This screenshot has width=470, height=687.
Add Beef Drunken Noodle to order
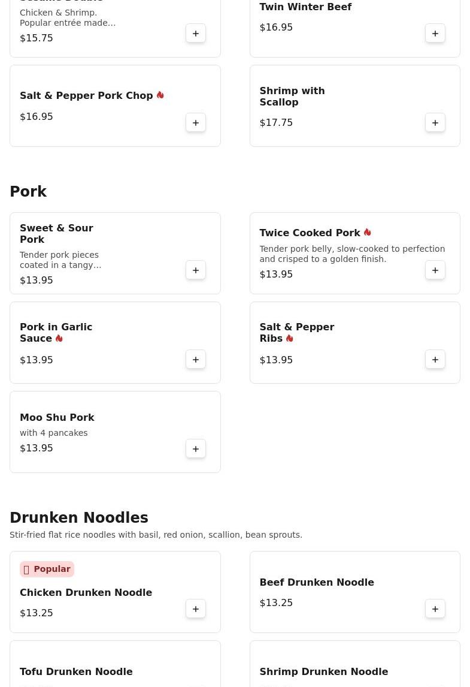pos(435,609)
